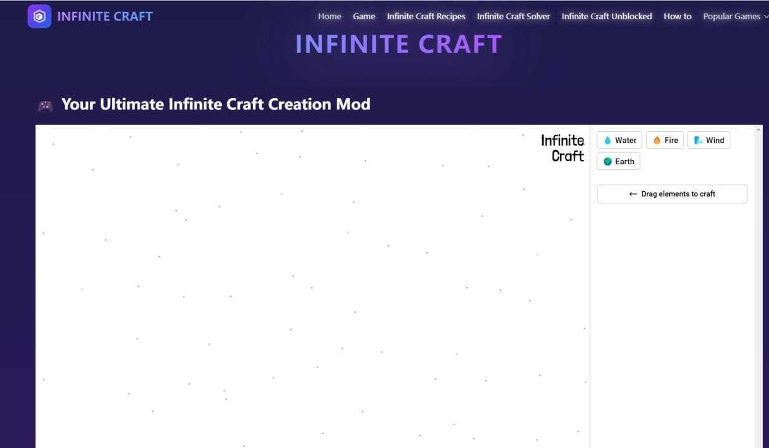Click the INFINITE CRAFT brand name in header

[105, 17]
